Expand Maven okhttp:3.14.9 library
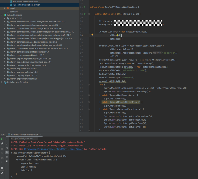This screenshot has height=179, width=198. coord(4,52)
